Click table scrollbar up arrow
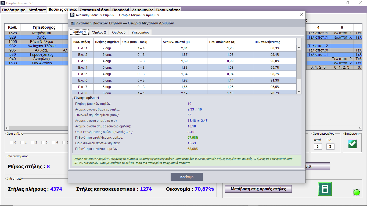367x206 pixels. pyautogui.click(x=299, y=47)
